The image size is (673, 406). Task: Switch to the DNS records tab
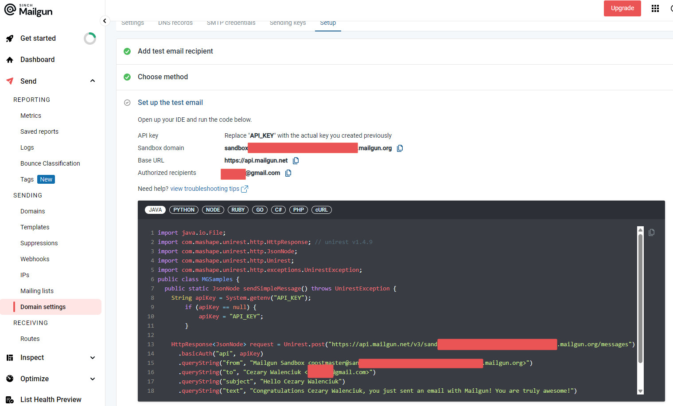175,23
